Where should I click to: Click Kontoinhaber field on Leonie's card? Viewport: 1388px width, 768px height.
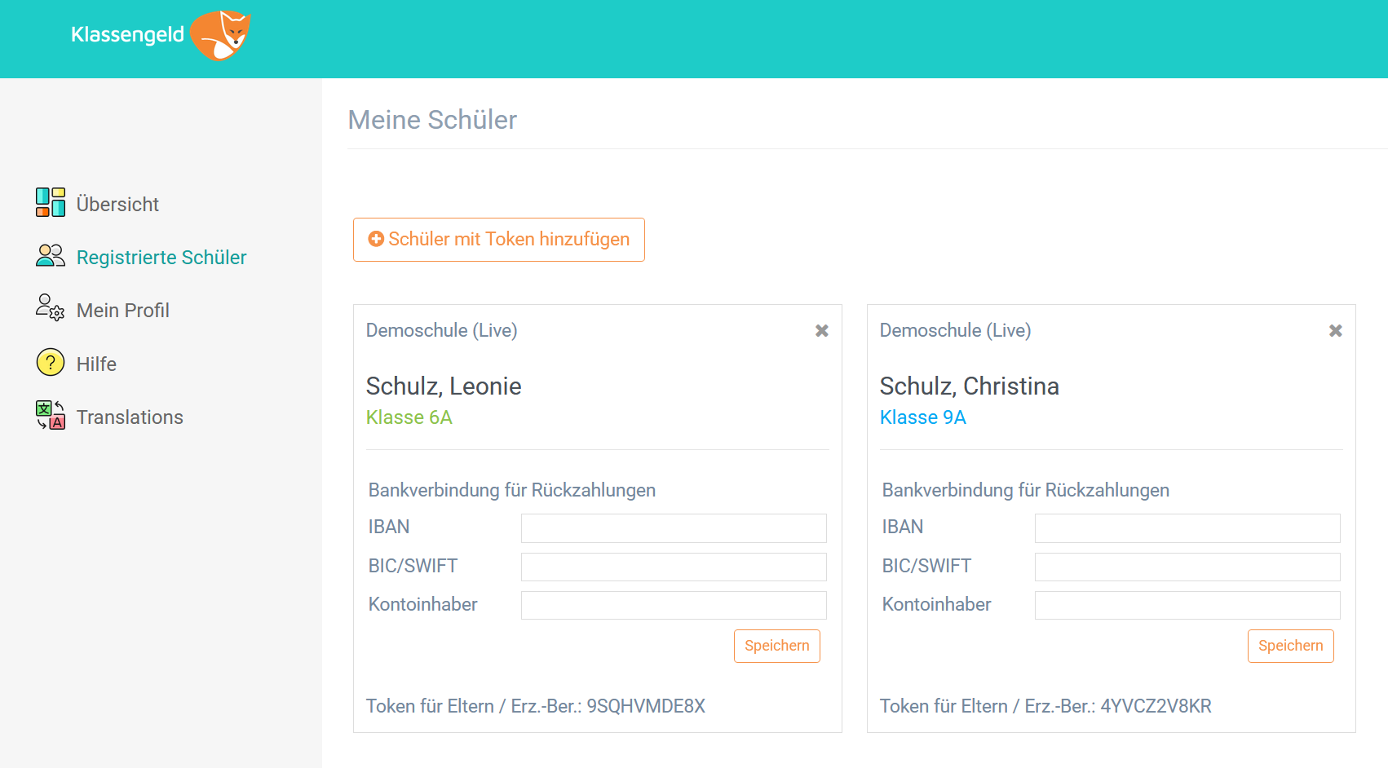[674, 605]
